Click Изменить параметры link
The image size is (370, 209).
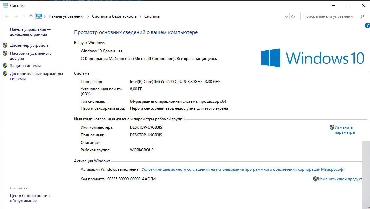tap(344, 130)
